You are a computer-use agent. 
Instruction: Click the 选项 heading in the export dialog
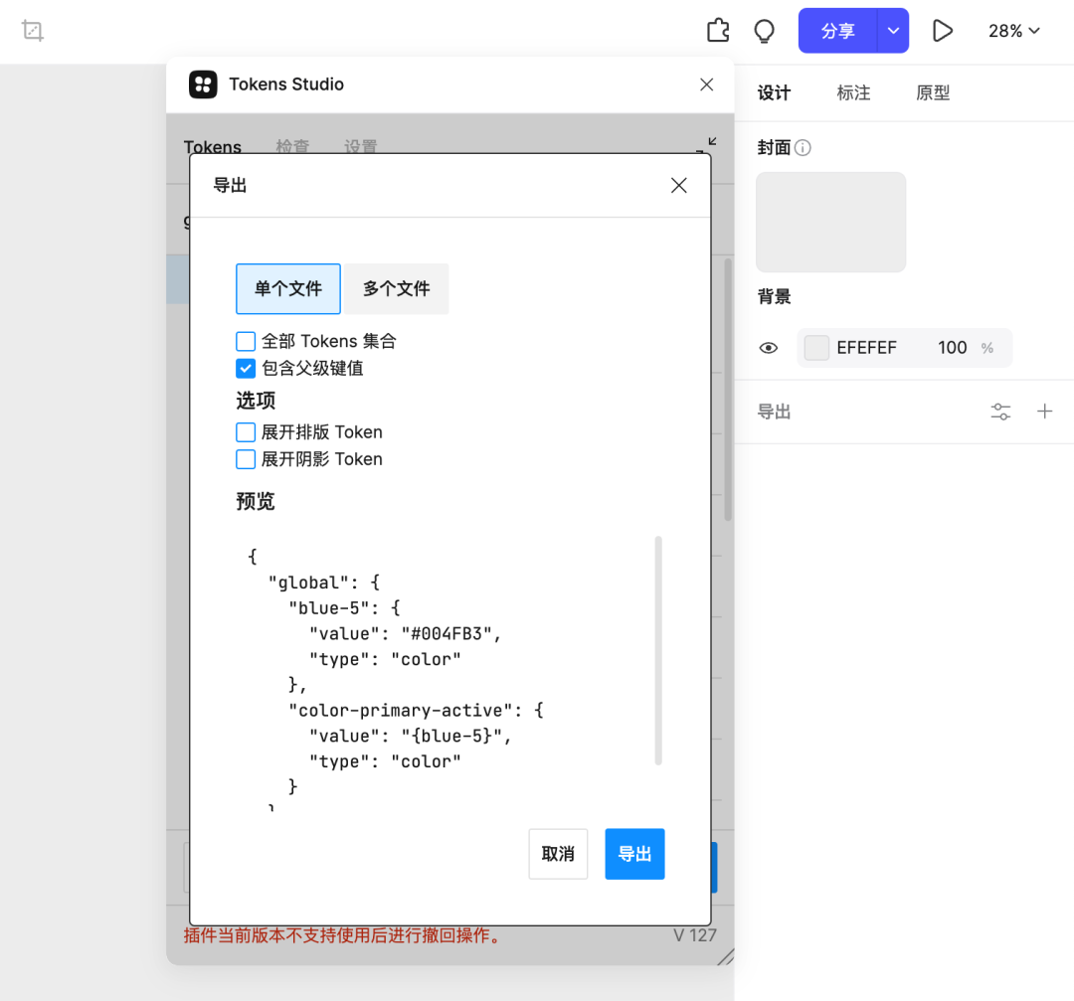(x=256, y=401)
